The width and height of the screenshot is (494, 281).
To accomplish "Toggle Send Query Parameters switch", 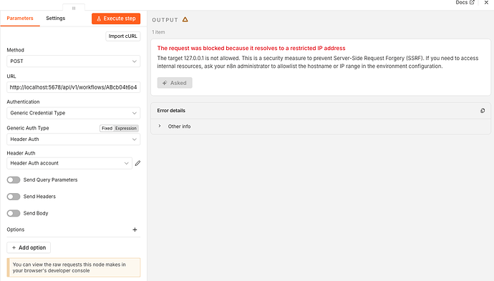I will (x=14, y=179).
